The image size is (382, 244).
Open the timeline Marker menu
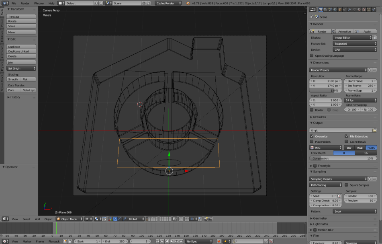click(27, 241)
